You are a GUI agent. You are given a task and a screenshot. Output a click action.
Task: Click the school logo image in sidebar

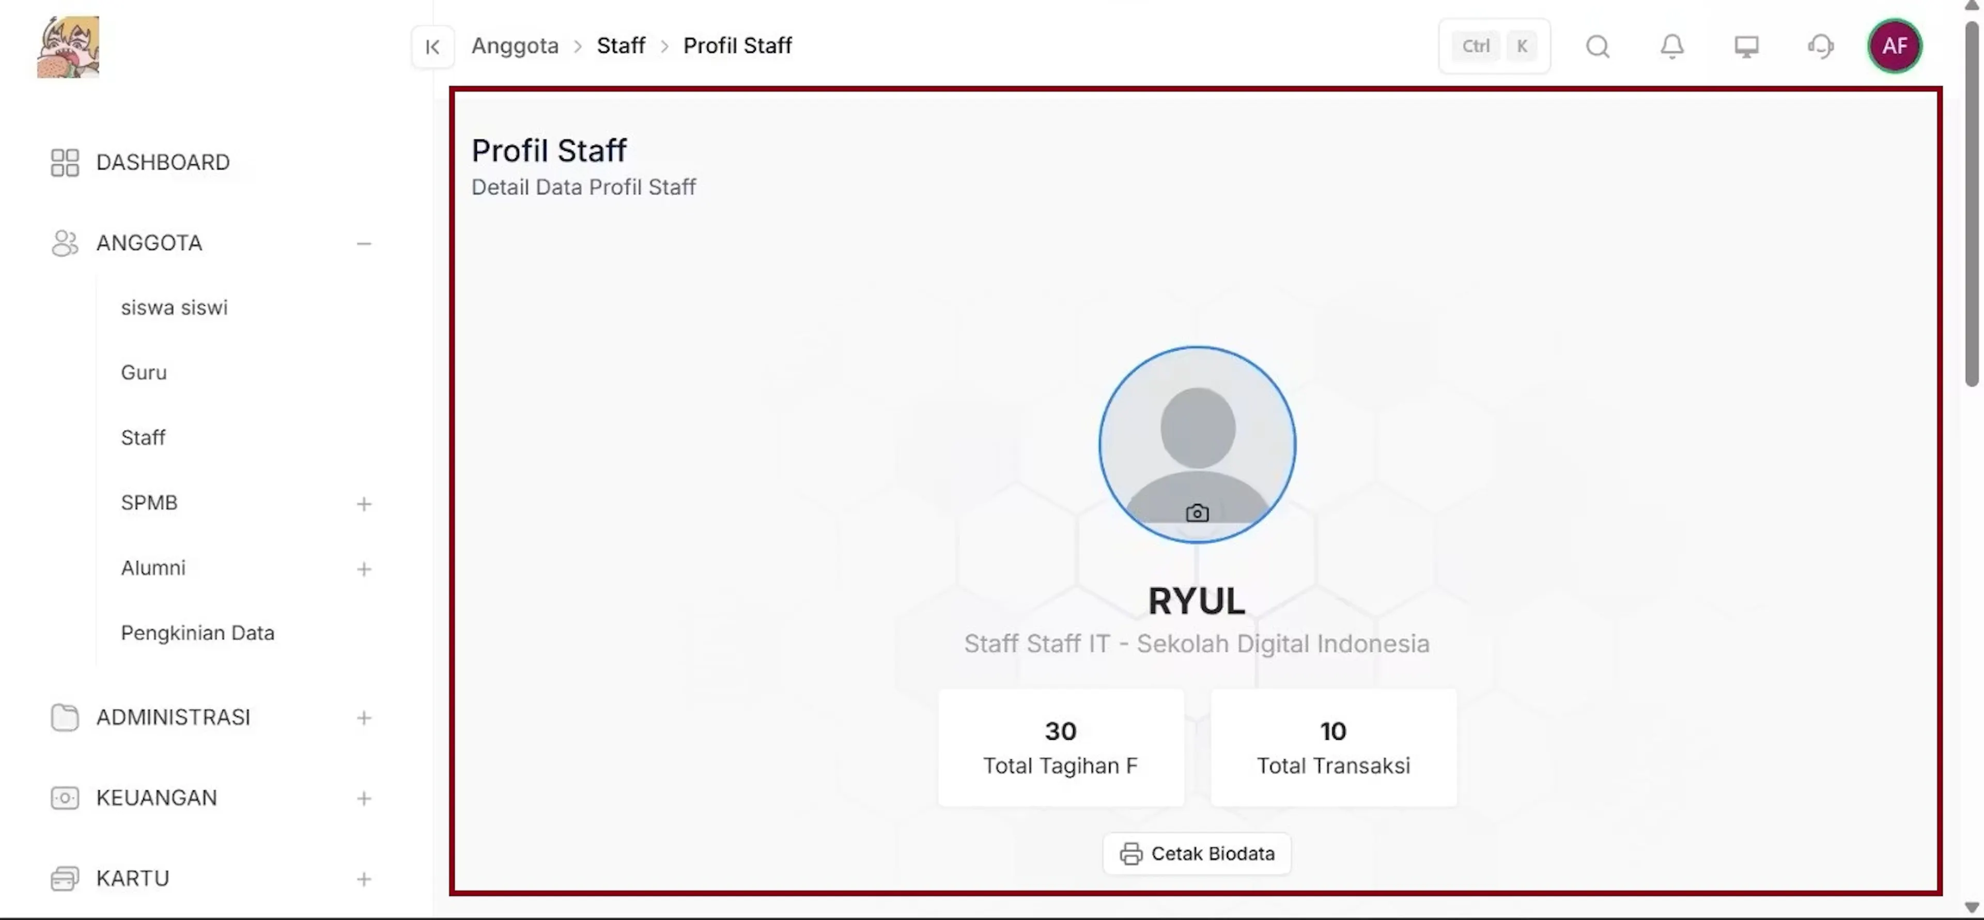pyautogui.click(x=68, y=47)
